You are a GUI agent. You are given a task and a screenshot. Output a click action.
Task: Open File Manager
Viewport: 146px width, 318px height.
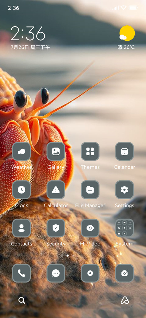tap(90, 190)
